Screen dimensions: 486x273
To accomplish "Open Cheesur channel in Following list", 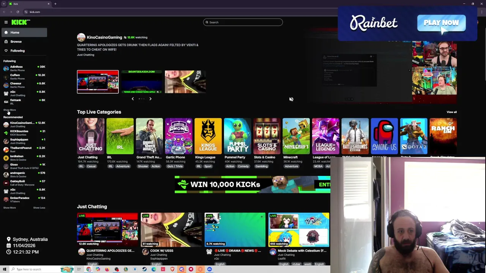I will [24, 85].
